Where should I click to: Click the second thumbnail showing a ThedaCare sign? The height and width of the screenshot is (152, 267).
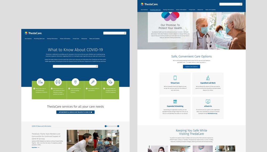tap(180, 149)
